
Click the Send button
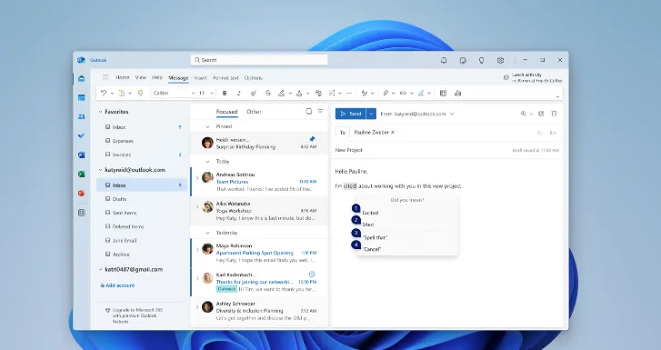pos(351,114)
